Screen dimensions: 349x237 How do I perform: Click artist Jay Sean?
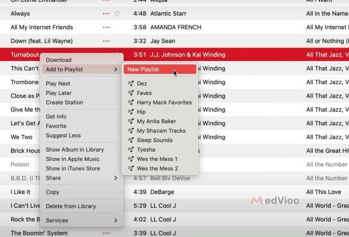[163, 41]
